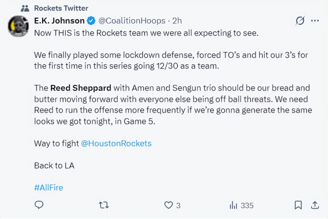
Task: Share the tweet using the upload arrow icon
Action: pyautogui.click(x=315, y=205)
